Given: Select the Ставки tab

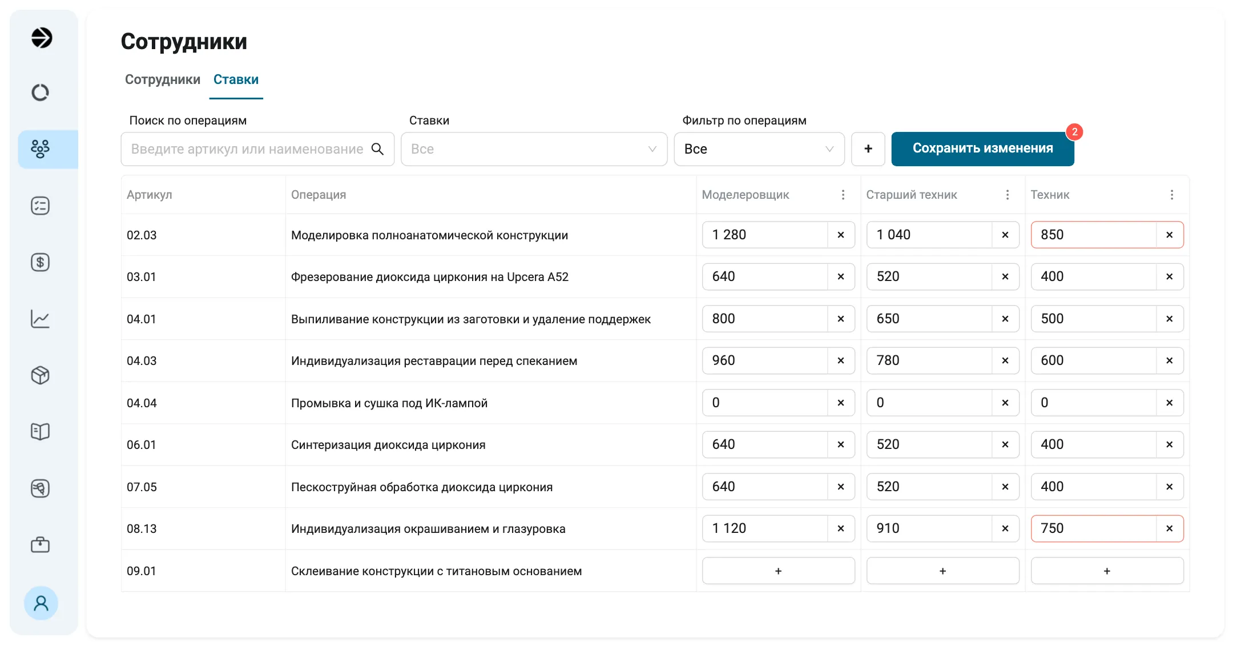Looking at the screenshot, I should pos(236,79).
